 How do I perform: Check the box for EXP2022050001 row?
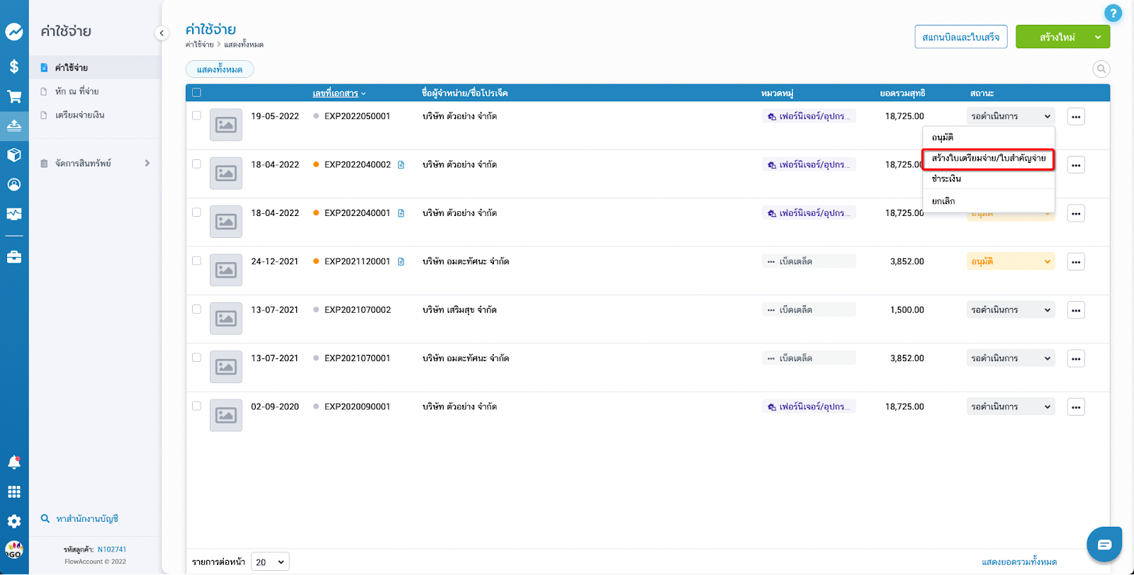click(x=196, y=115)
